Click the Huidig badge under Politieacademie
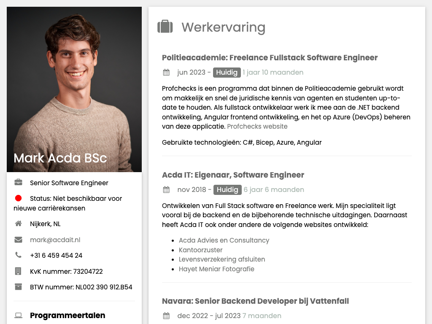This screenshot has width=432, height=324. point(227,73)
